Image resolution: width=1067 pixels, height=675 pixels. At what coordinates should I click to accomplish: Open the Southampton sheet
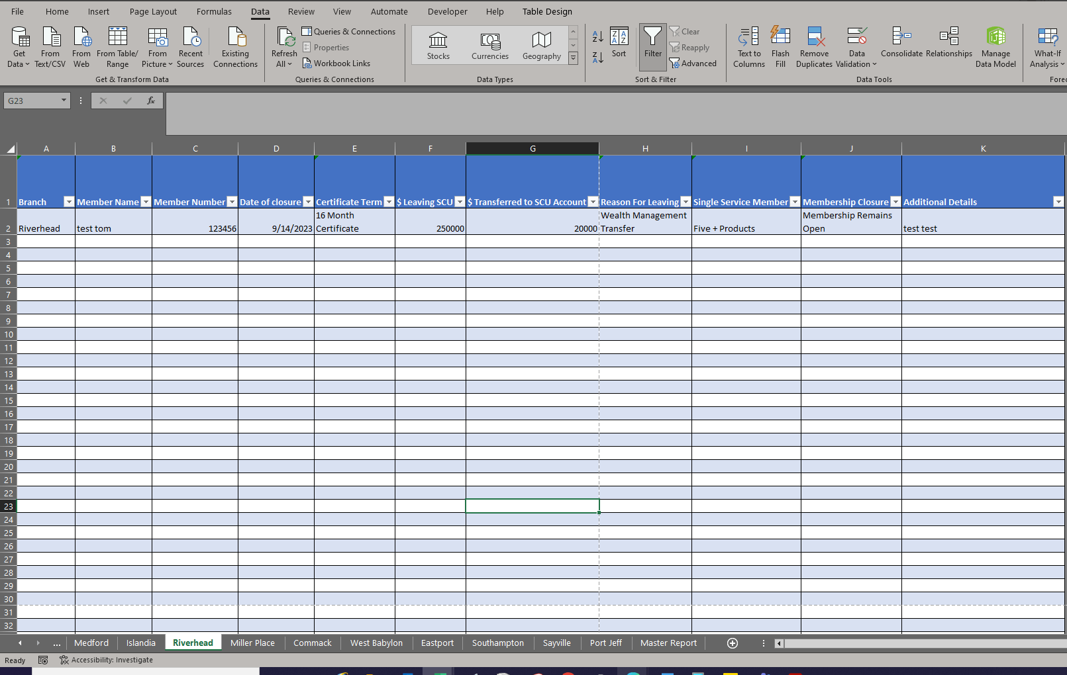[x=498, y=643]
